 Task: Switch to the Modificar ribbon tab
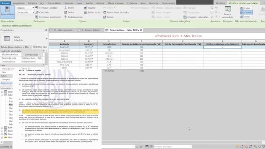tap(220, 3)
